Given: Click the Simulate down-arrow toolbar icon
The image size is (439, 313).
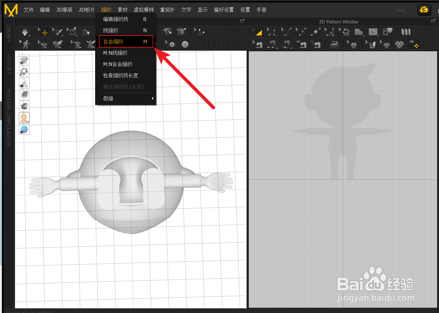Looking at the screenshot, I should pyautogui.click(x=25, y=32).
